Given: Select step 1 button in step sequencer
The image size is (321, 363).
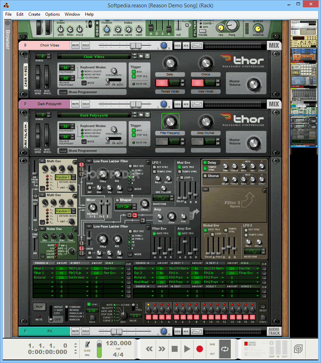Looking at the screenshot, I should [x=149, y=317].
